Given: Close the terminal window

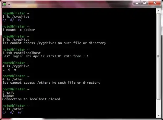Looking at the screenshot, I should pyautogui.click(x=155, y=3).
